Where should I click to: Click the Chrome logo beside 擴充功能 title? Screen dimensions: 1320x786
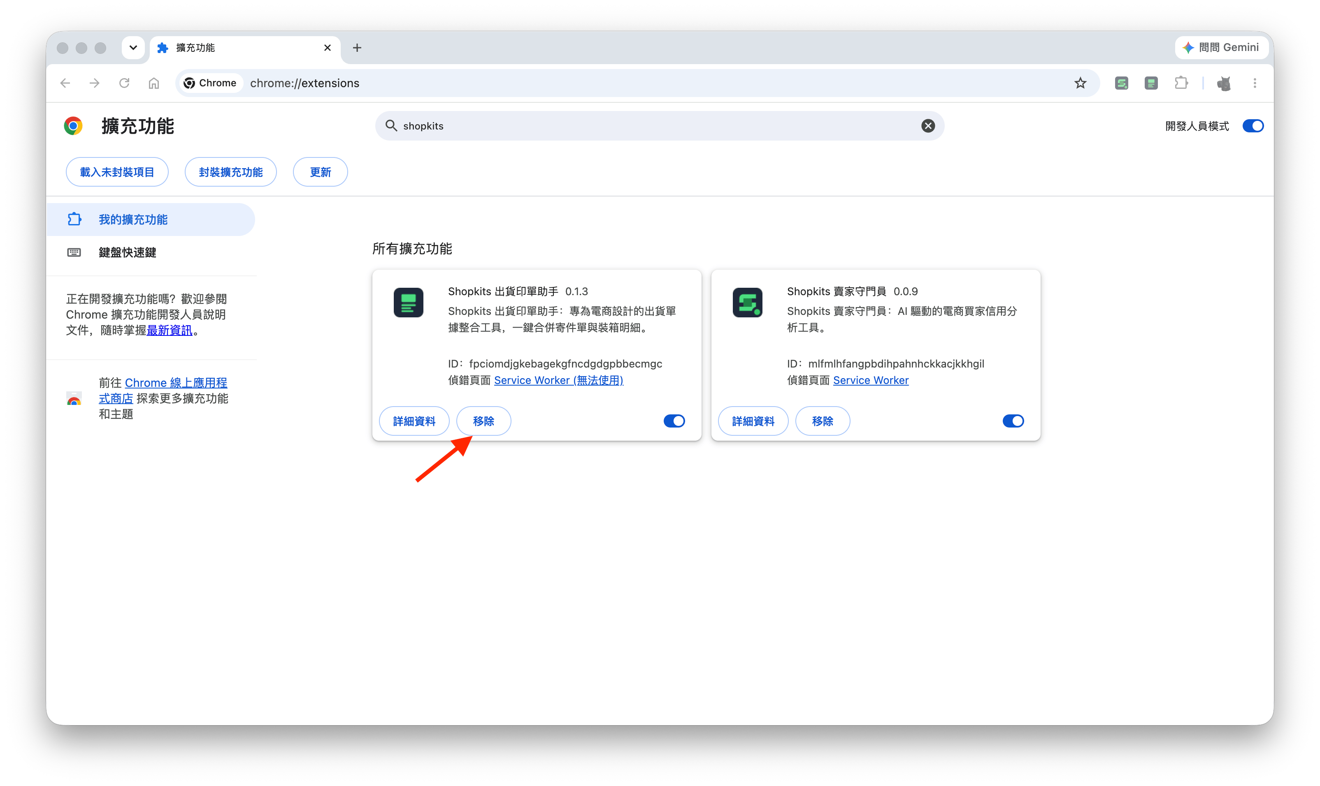click(73, 126)
